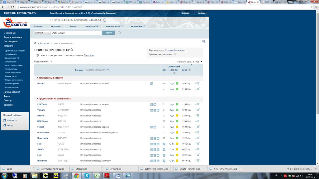Open the options arrow for 9f22a270.jpg download
319x179 pixels.
click(x=102, y=169)
